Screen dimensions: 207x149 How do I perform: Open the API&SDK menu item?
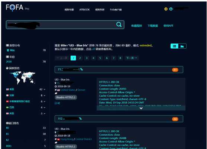point(84,10)
